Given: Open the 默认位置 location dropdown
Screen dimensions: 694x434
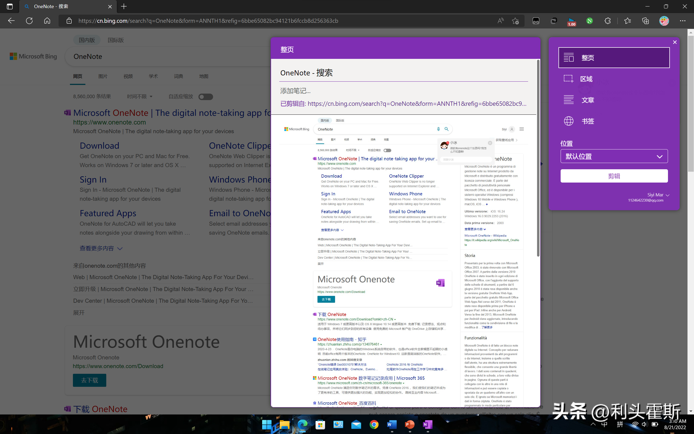Looking at the screenshot, I should click(x=614, y=157).
